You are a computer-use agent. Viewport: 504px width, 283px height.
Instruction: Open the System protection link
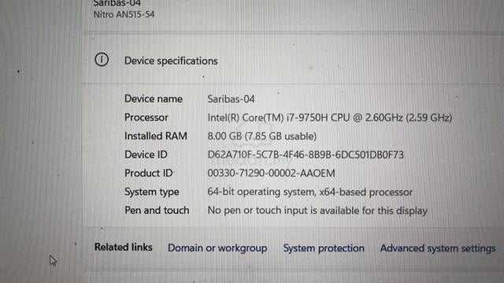324,248
